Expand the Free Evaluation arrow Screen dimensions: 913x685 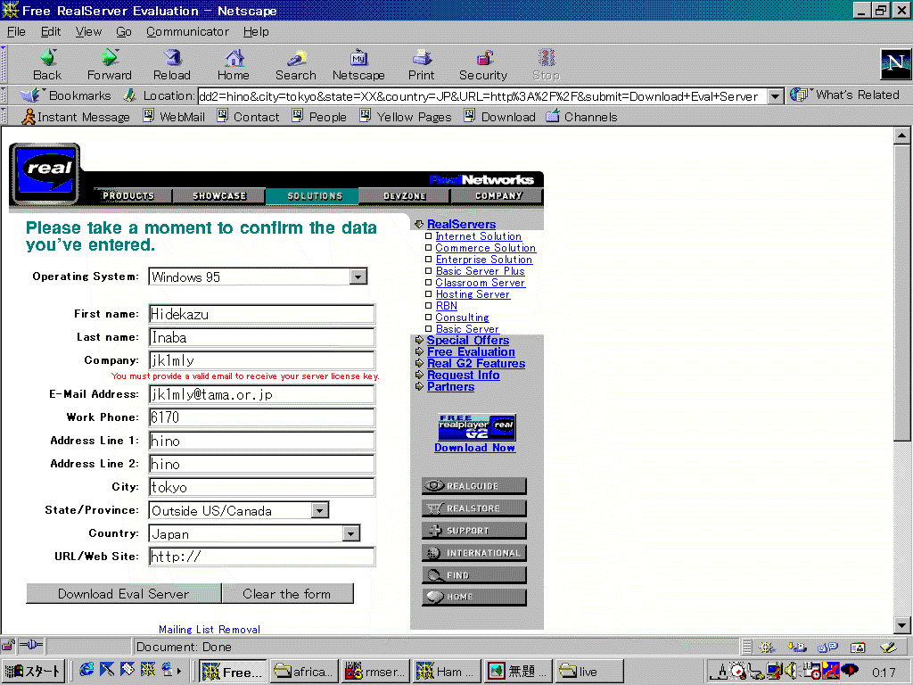point(419,351)
